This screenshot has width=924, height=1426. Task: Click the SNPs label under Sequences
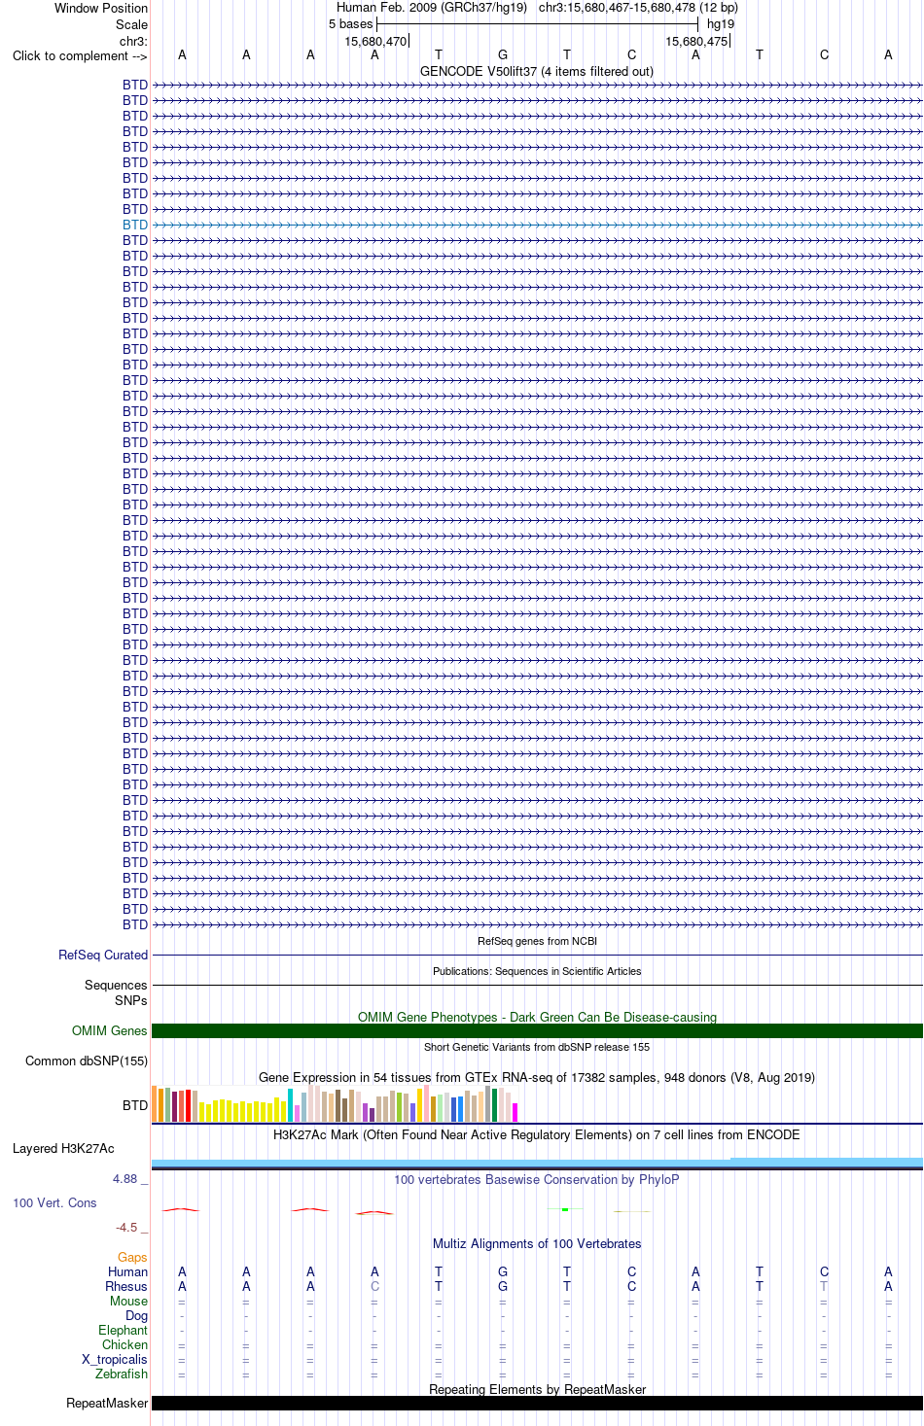pos(131,1000)
